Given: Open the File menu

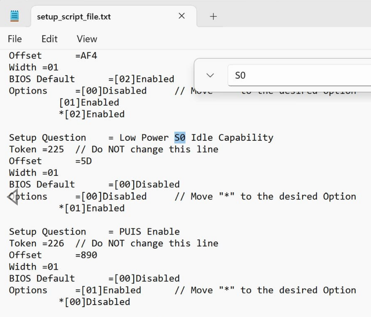Looking at the screenshot, I should point(15,39).
